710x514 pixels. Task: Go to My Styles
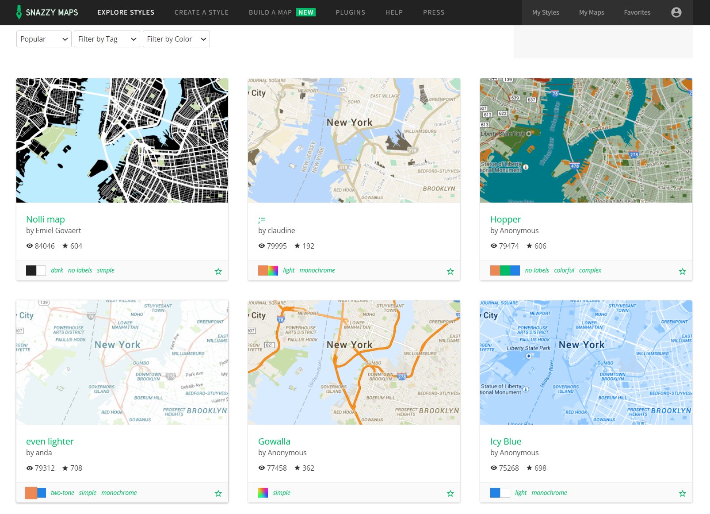coord(546,12)
